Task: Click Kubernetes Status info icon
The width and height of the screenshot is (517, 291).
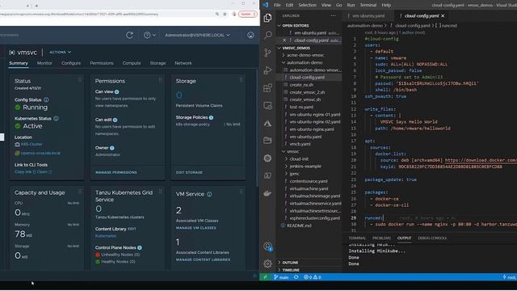Action: pyautogui.click(x=56, y=119)
